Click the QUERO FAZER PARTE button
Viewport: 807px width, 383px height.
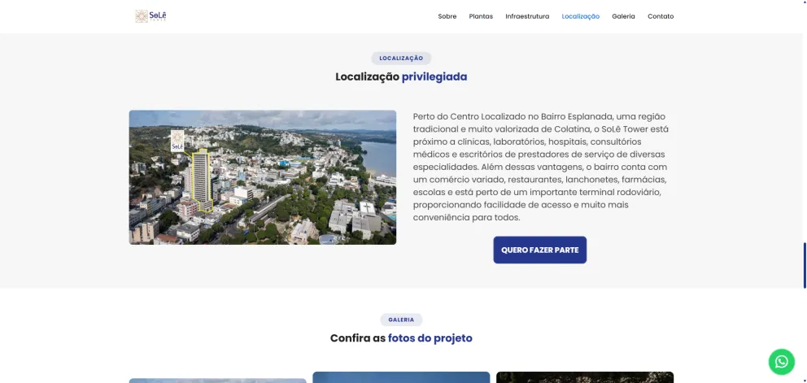(540, 250)
